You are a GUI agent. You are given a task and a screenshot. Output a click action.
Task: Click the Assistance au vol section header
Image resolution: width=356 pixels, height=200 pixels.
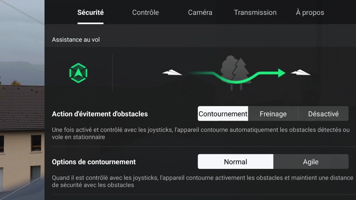[76, 40]
